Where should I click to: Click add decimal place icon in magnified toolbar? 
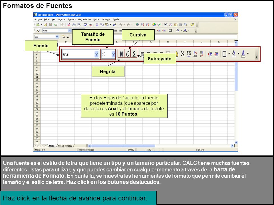tap(195, 54)
